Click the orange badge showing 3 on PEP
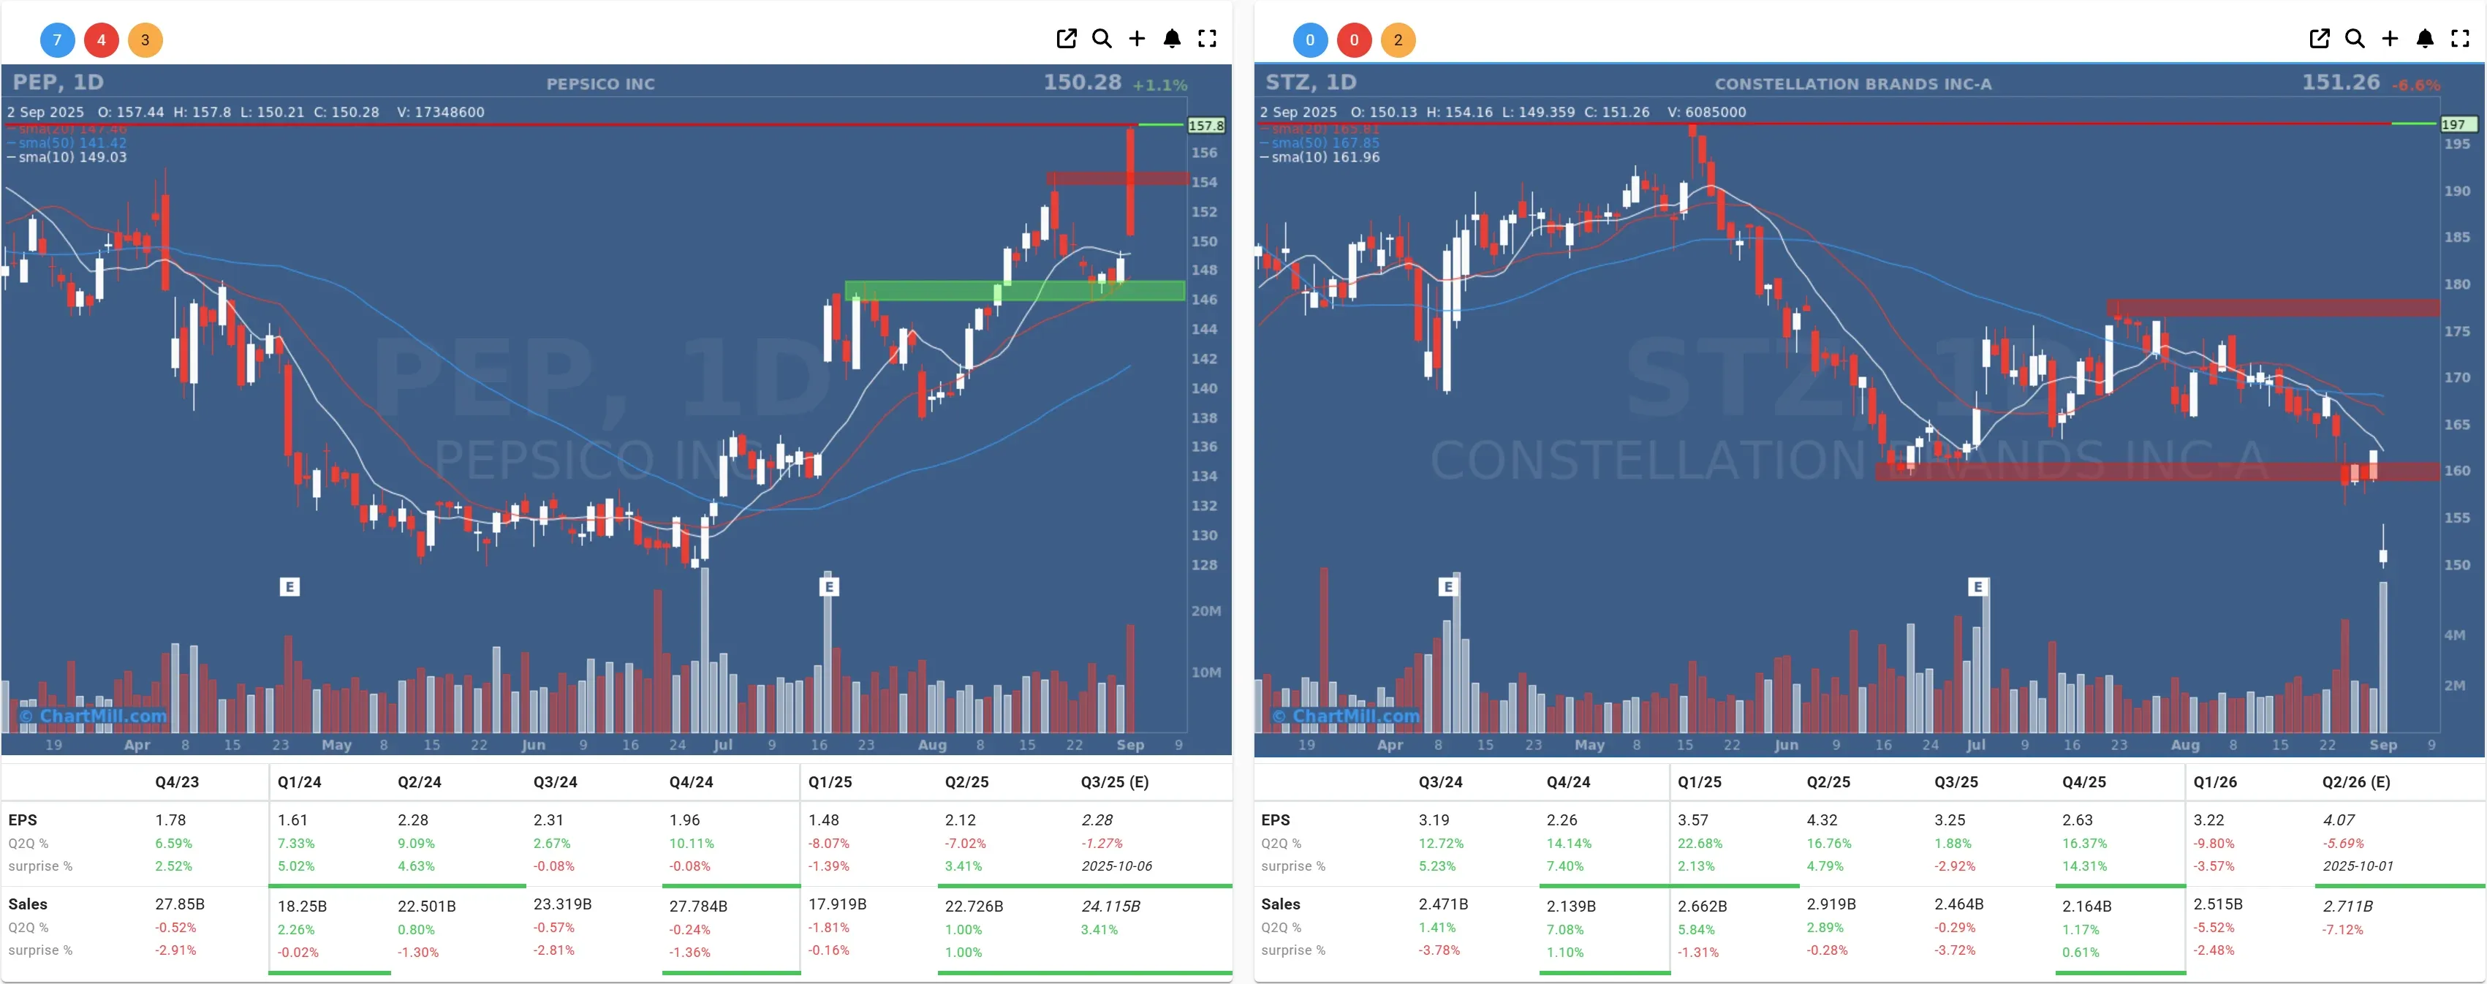This screenshot has width=2487, height=984. tap(145, 39)
